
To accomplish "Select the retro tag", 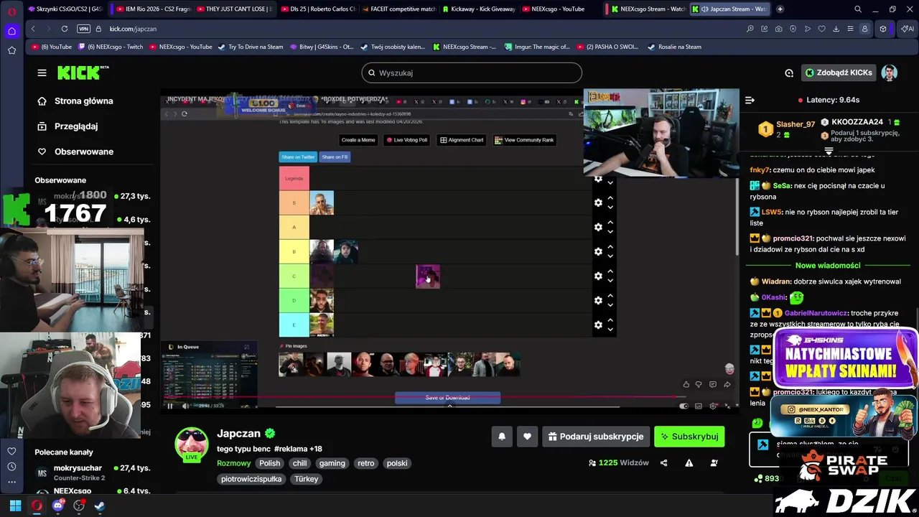I will coord(366,463).
